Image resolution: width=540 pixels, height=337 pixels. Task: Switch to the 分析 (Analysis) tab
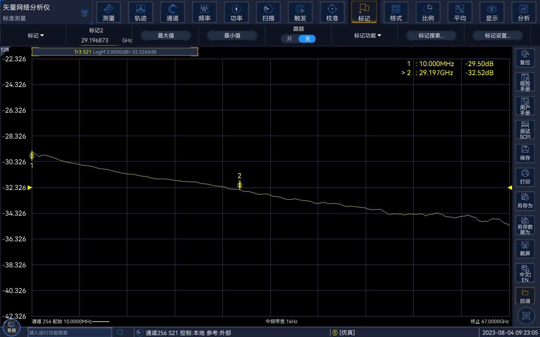524,13
